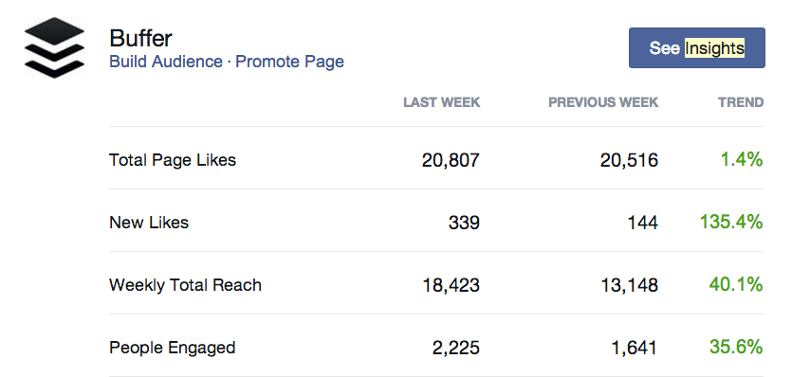Click the 1.4% page likes trend

pos(742,160)
